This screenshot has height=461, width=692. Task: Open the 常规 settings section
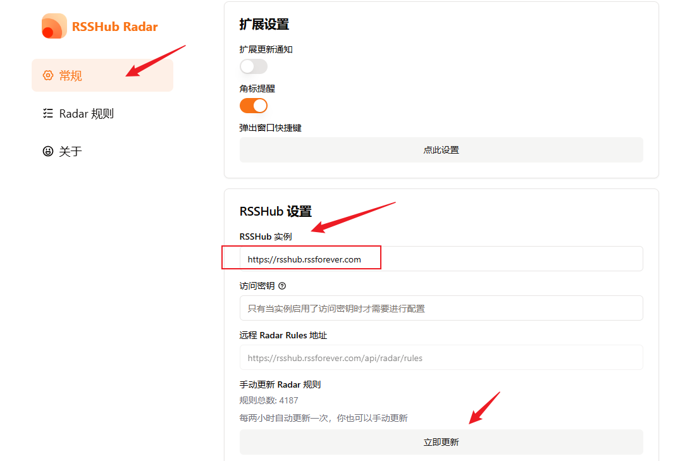pyautogui.click(x=102, y=75)
